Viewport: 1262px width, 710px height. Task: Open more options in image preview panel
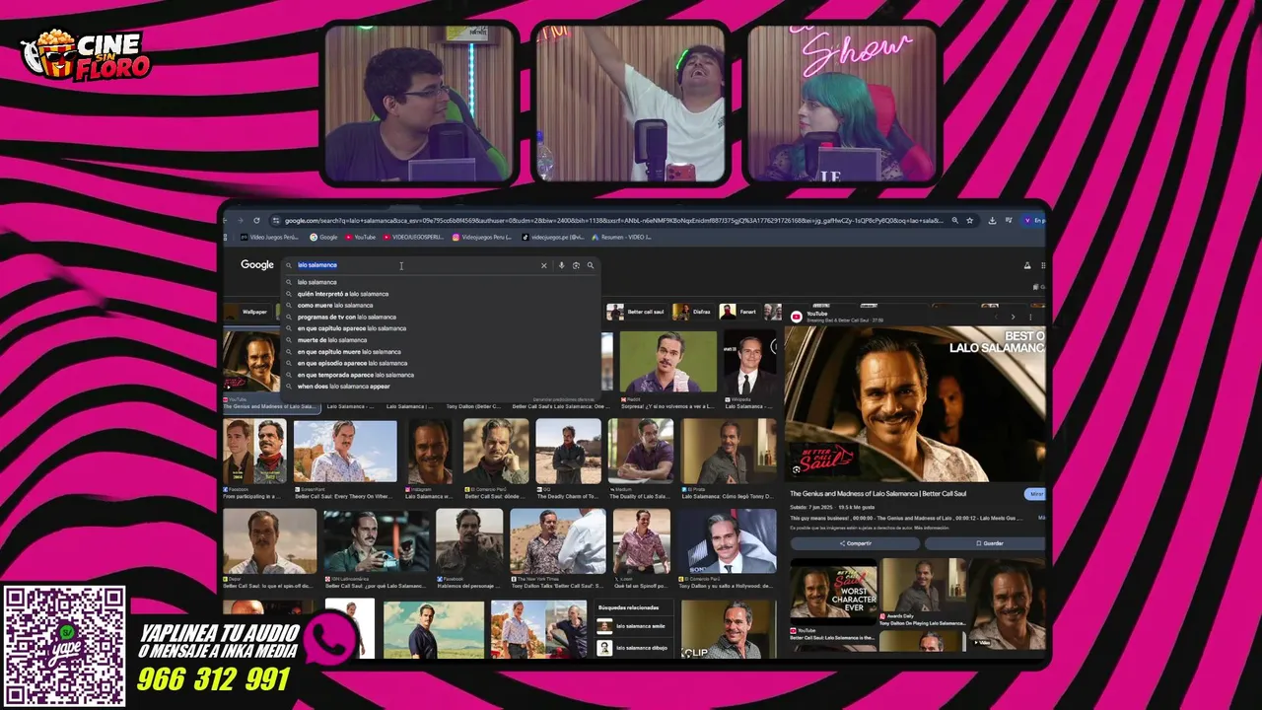click(1030, 317)
